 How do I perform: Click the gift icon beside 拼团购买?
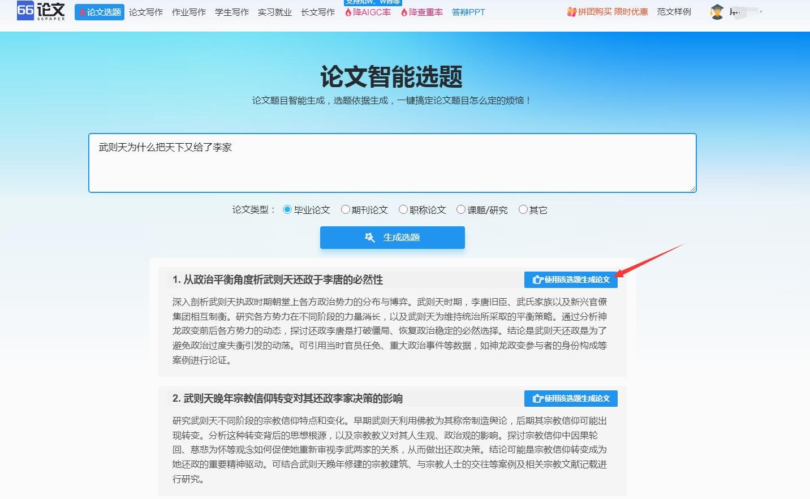(x=571, y=12)
